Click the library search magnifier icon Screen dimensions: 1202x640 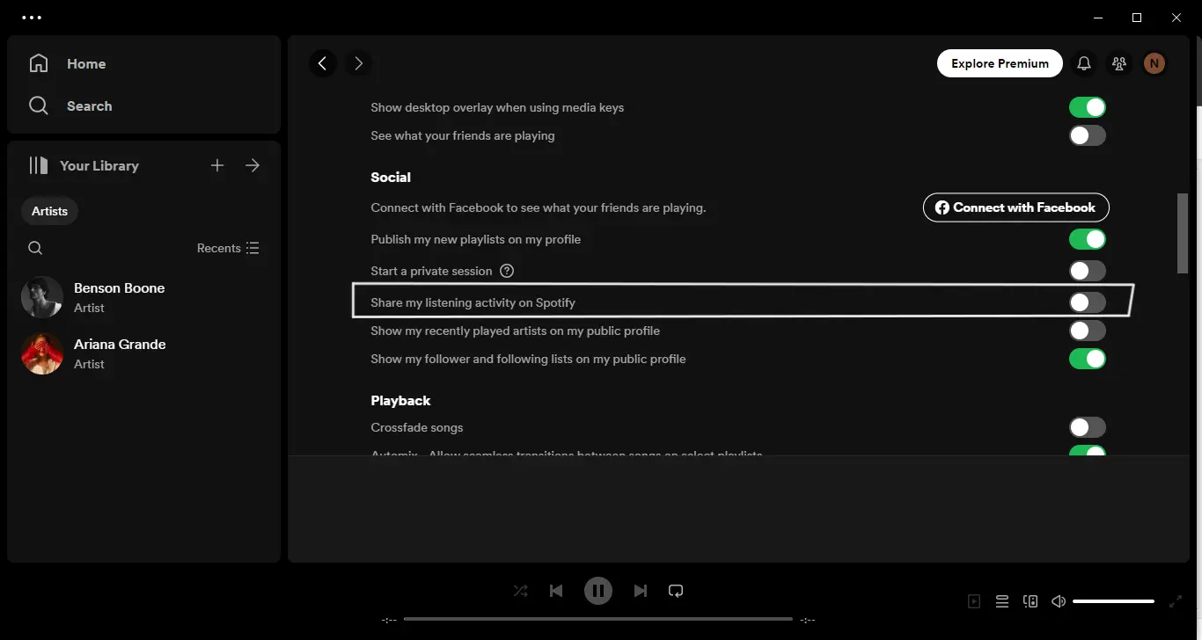[35, 248]
